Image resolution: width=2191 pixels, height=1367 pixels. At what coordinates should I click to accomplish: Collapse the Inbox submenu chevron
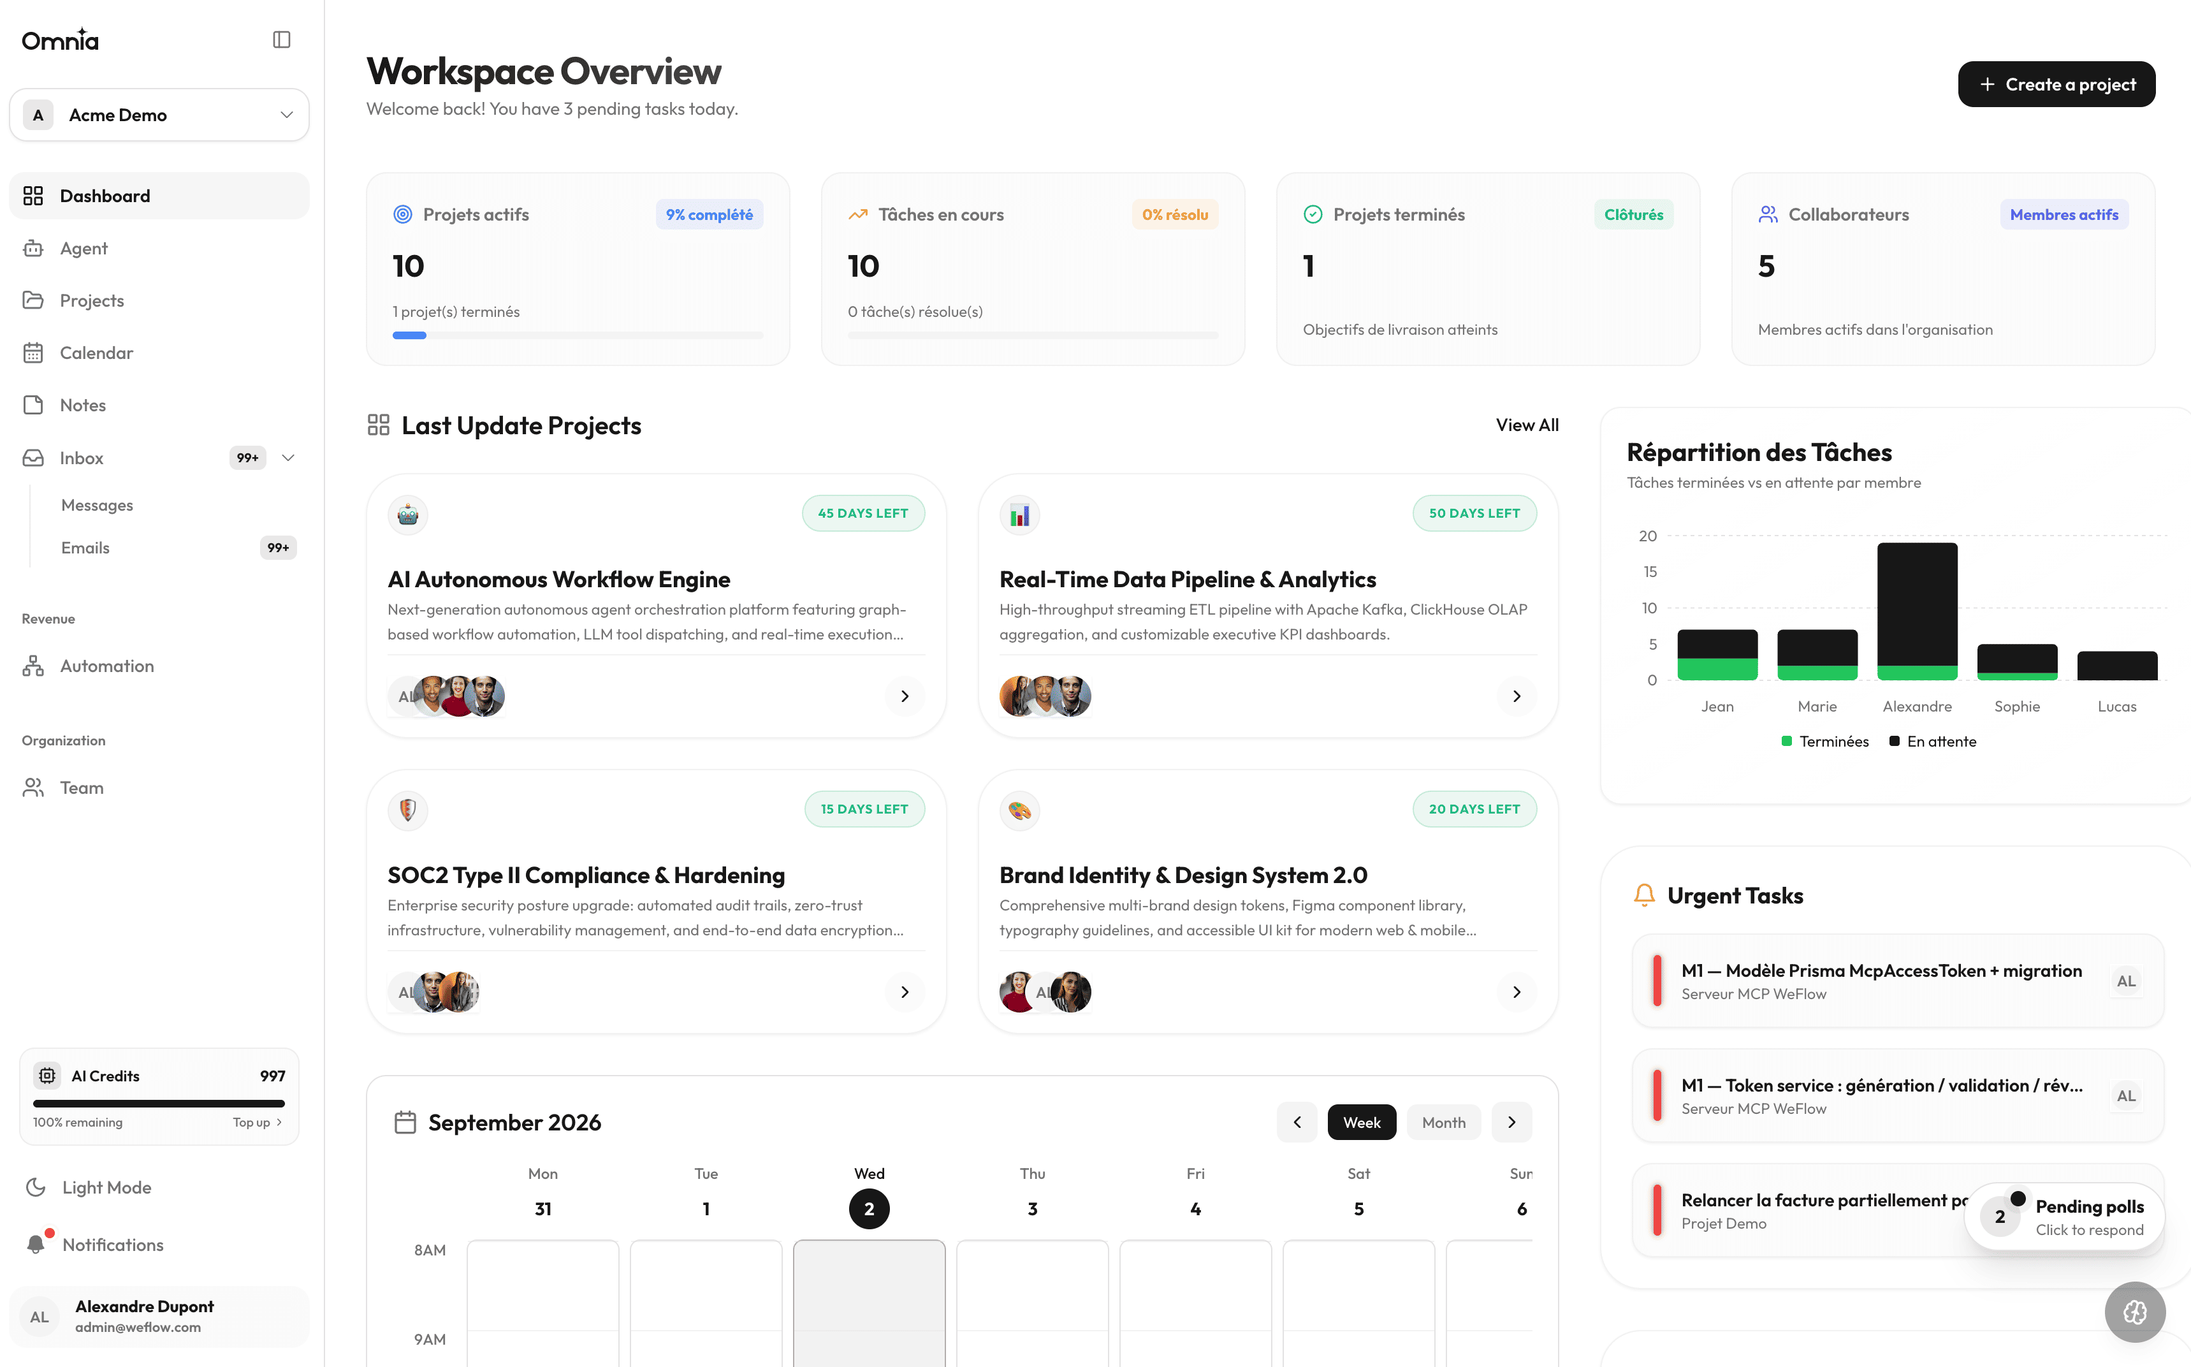point(288,458)
